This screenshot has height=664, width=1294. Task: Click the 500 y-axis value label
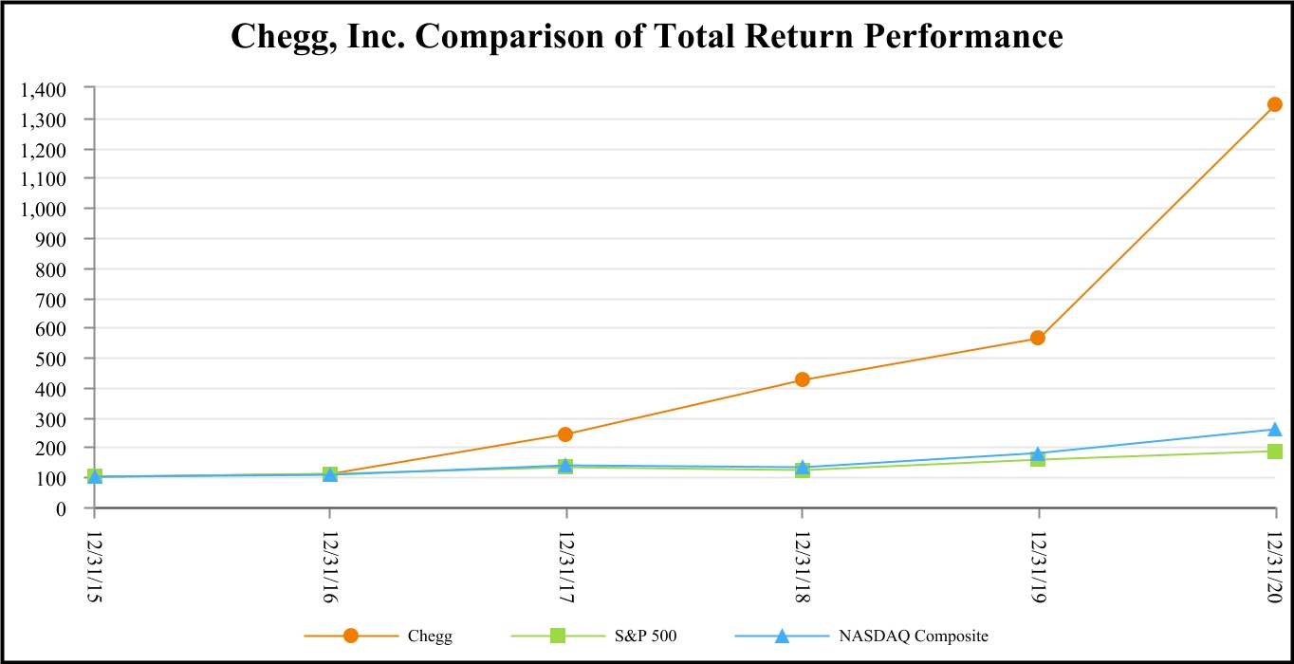pos(53,359)
